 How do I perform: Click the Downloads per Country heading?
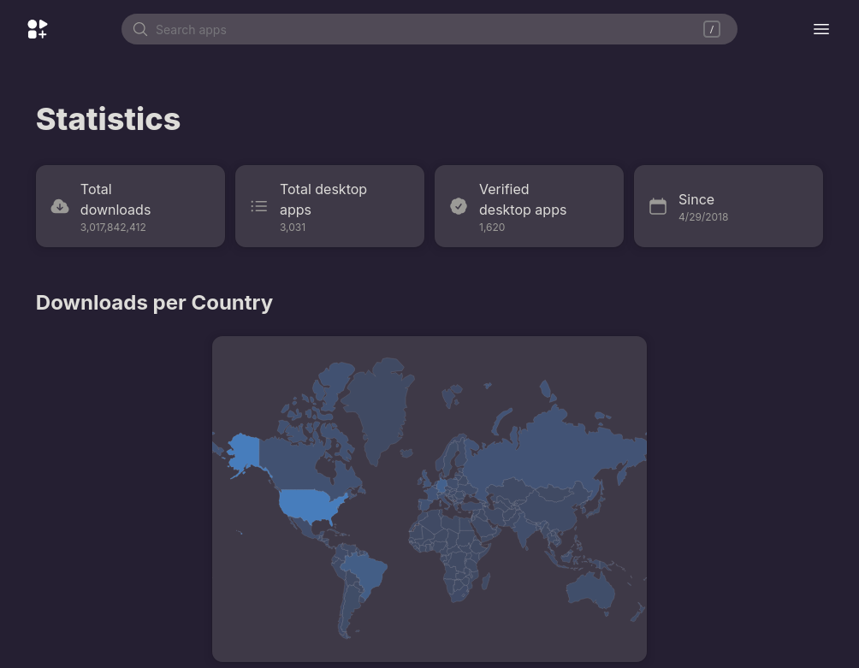click(154, 303)
